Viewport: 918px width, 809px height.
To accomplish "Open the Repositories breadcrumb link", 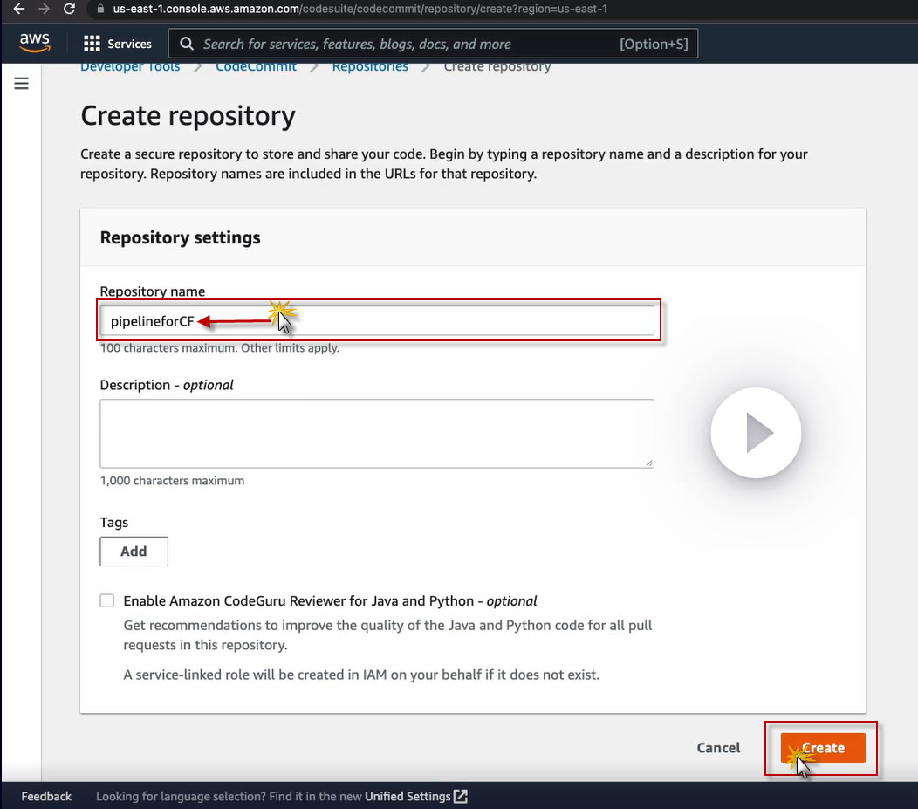I will (370, 66).
